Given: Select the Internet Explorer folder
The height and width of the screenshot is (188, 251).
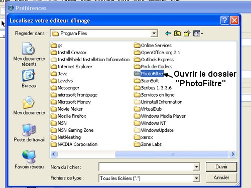Looking at the screenshot, I should click(x=72, y=67).
